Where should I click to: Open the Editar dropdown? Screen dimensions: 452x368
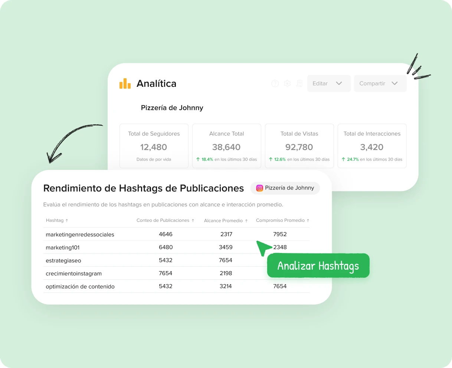coord(329,83)
